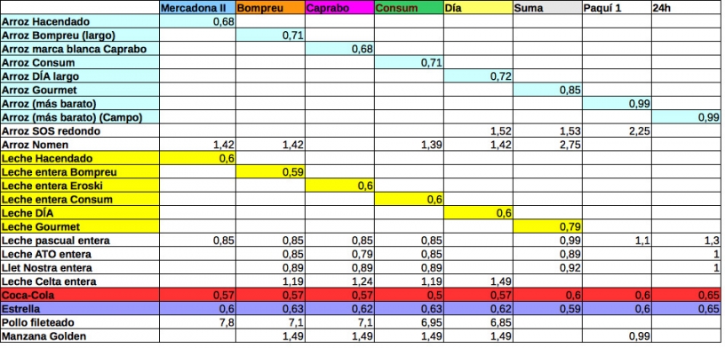Click the 2,75 Arroz Nomen cell
The height and width of the screenshot is (348, 725).
(547, 145)
